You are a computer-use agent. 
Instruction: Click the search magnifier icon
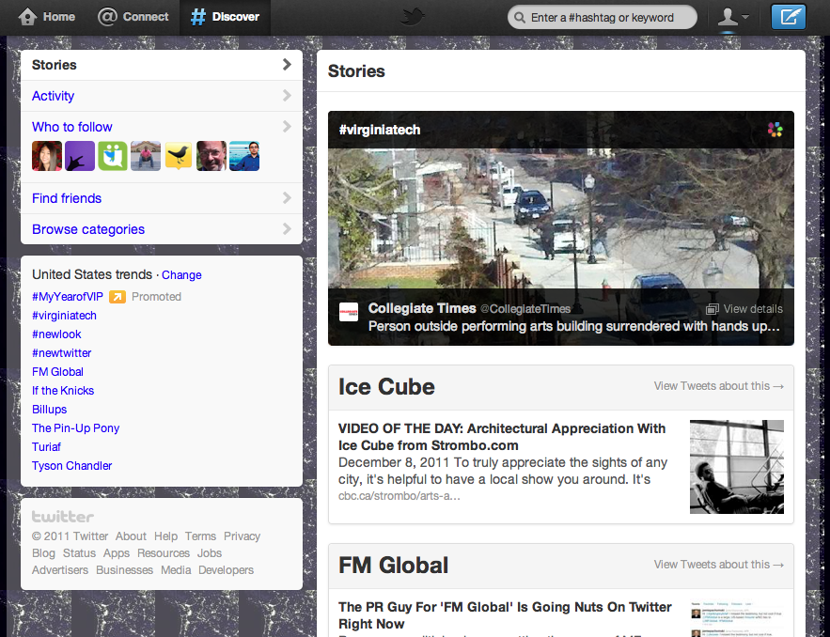[x=519, y=18]
